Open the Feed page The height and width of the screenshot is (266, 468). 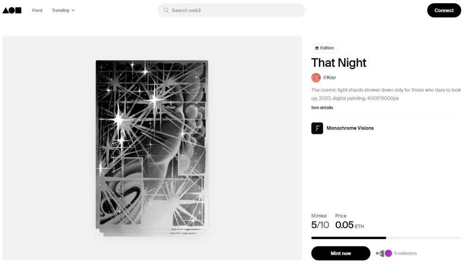pyautogui.click(x=37, y=10)
